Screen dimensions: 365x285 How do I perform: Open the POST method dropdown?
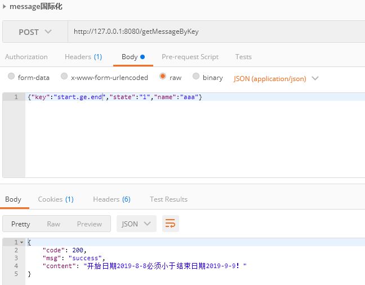click(x=35, y=32)
